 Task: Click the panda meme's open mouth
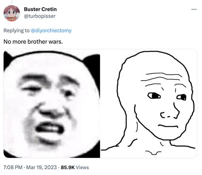(50, 128)
